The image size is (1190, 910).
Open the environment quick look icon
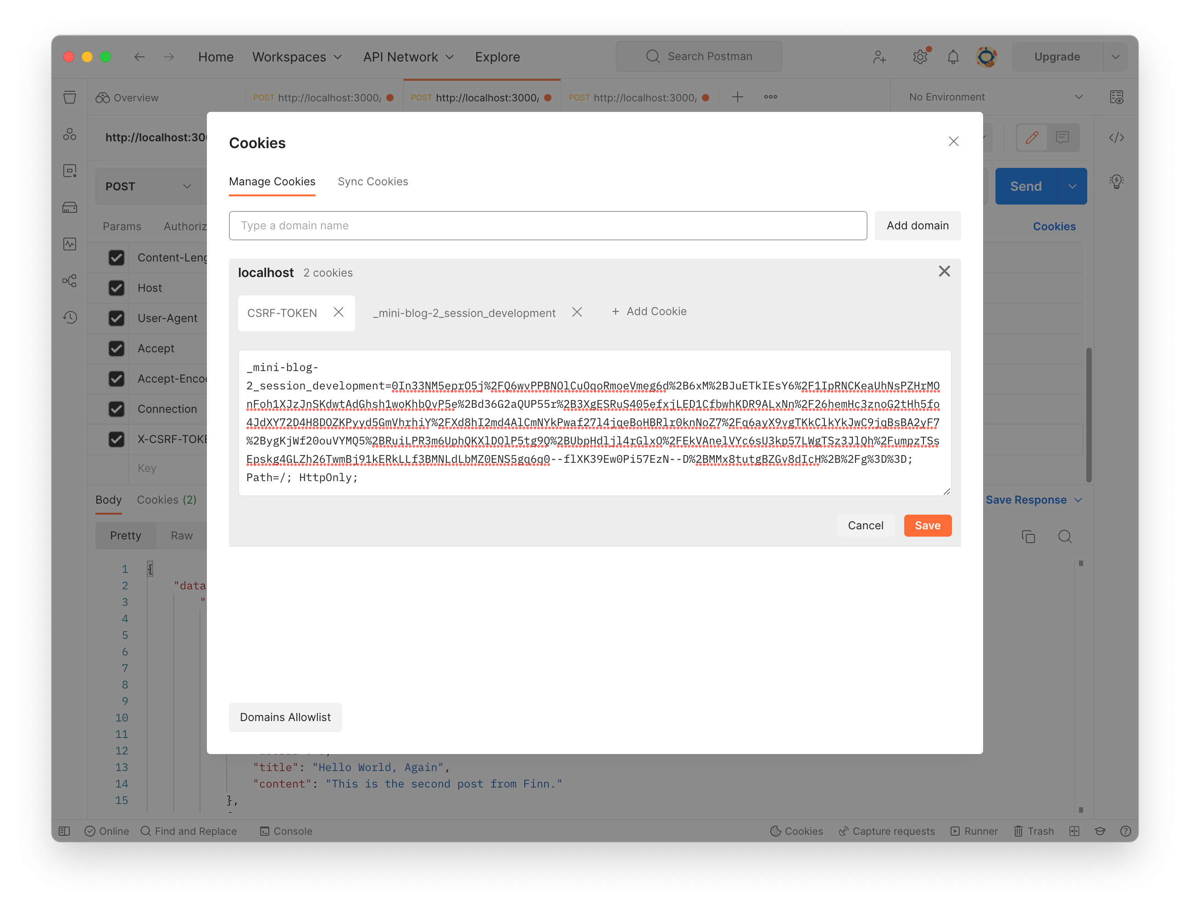(x=1116, y=97)
